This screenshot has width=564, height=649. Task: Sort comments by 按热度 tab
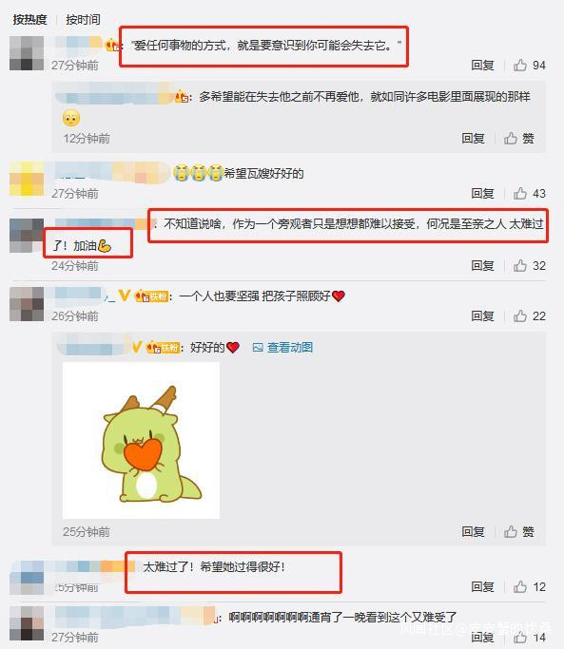point(29,19)
